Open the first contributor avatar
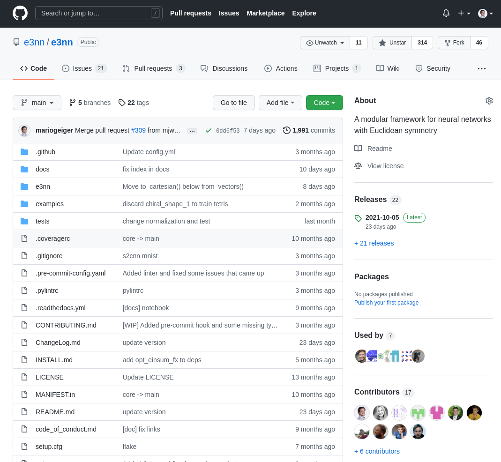This screenshot has width=501, height=462. coord(362,412)
